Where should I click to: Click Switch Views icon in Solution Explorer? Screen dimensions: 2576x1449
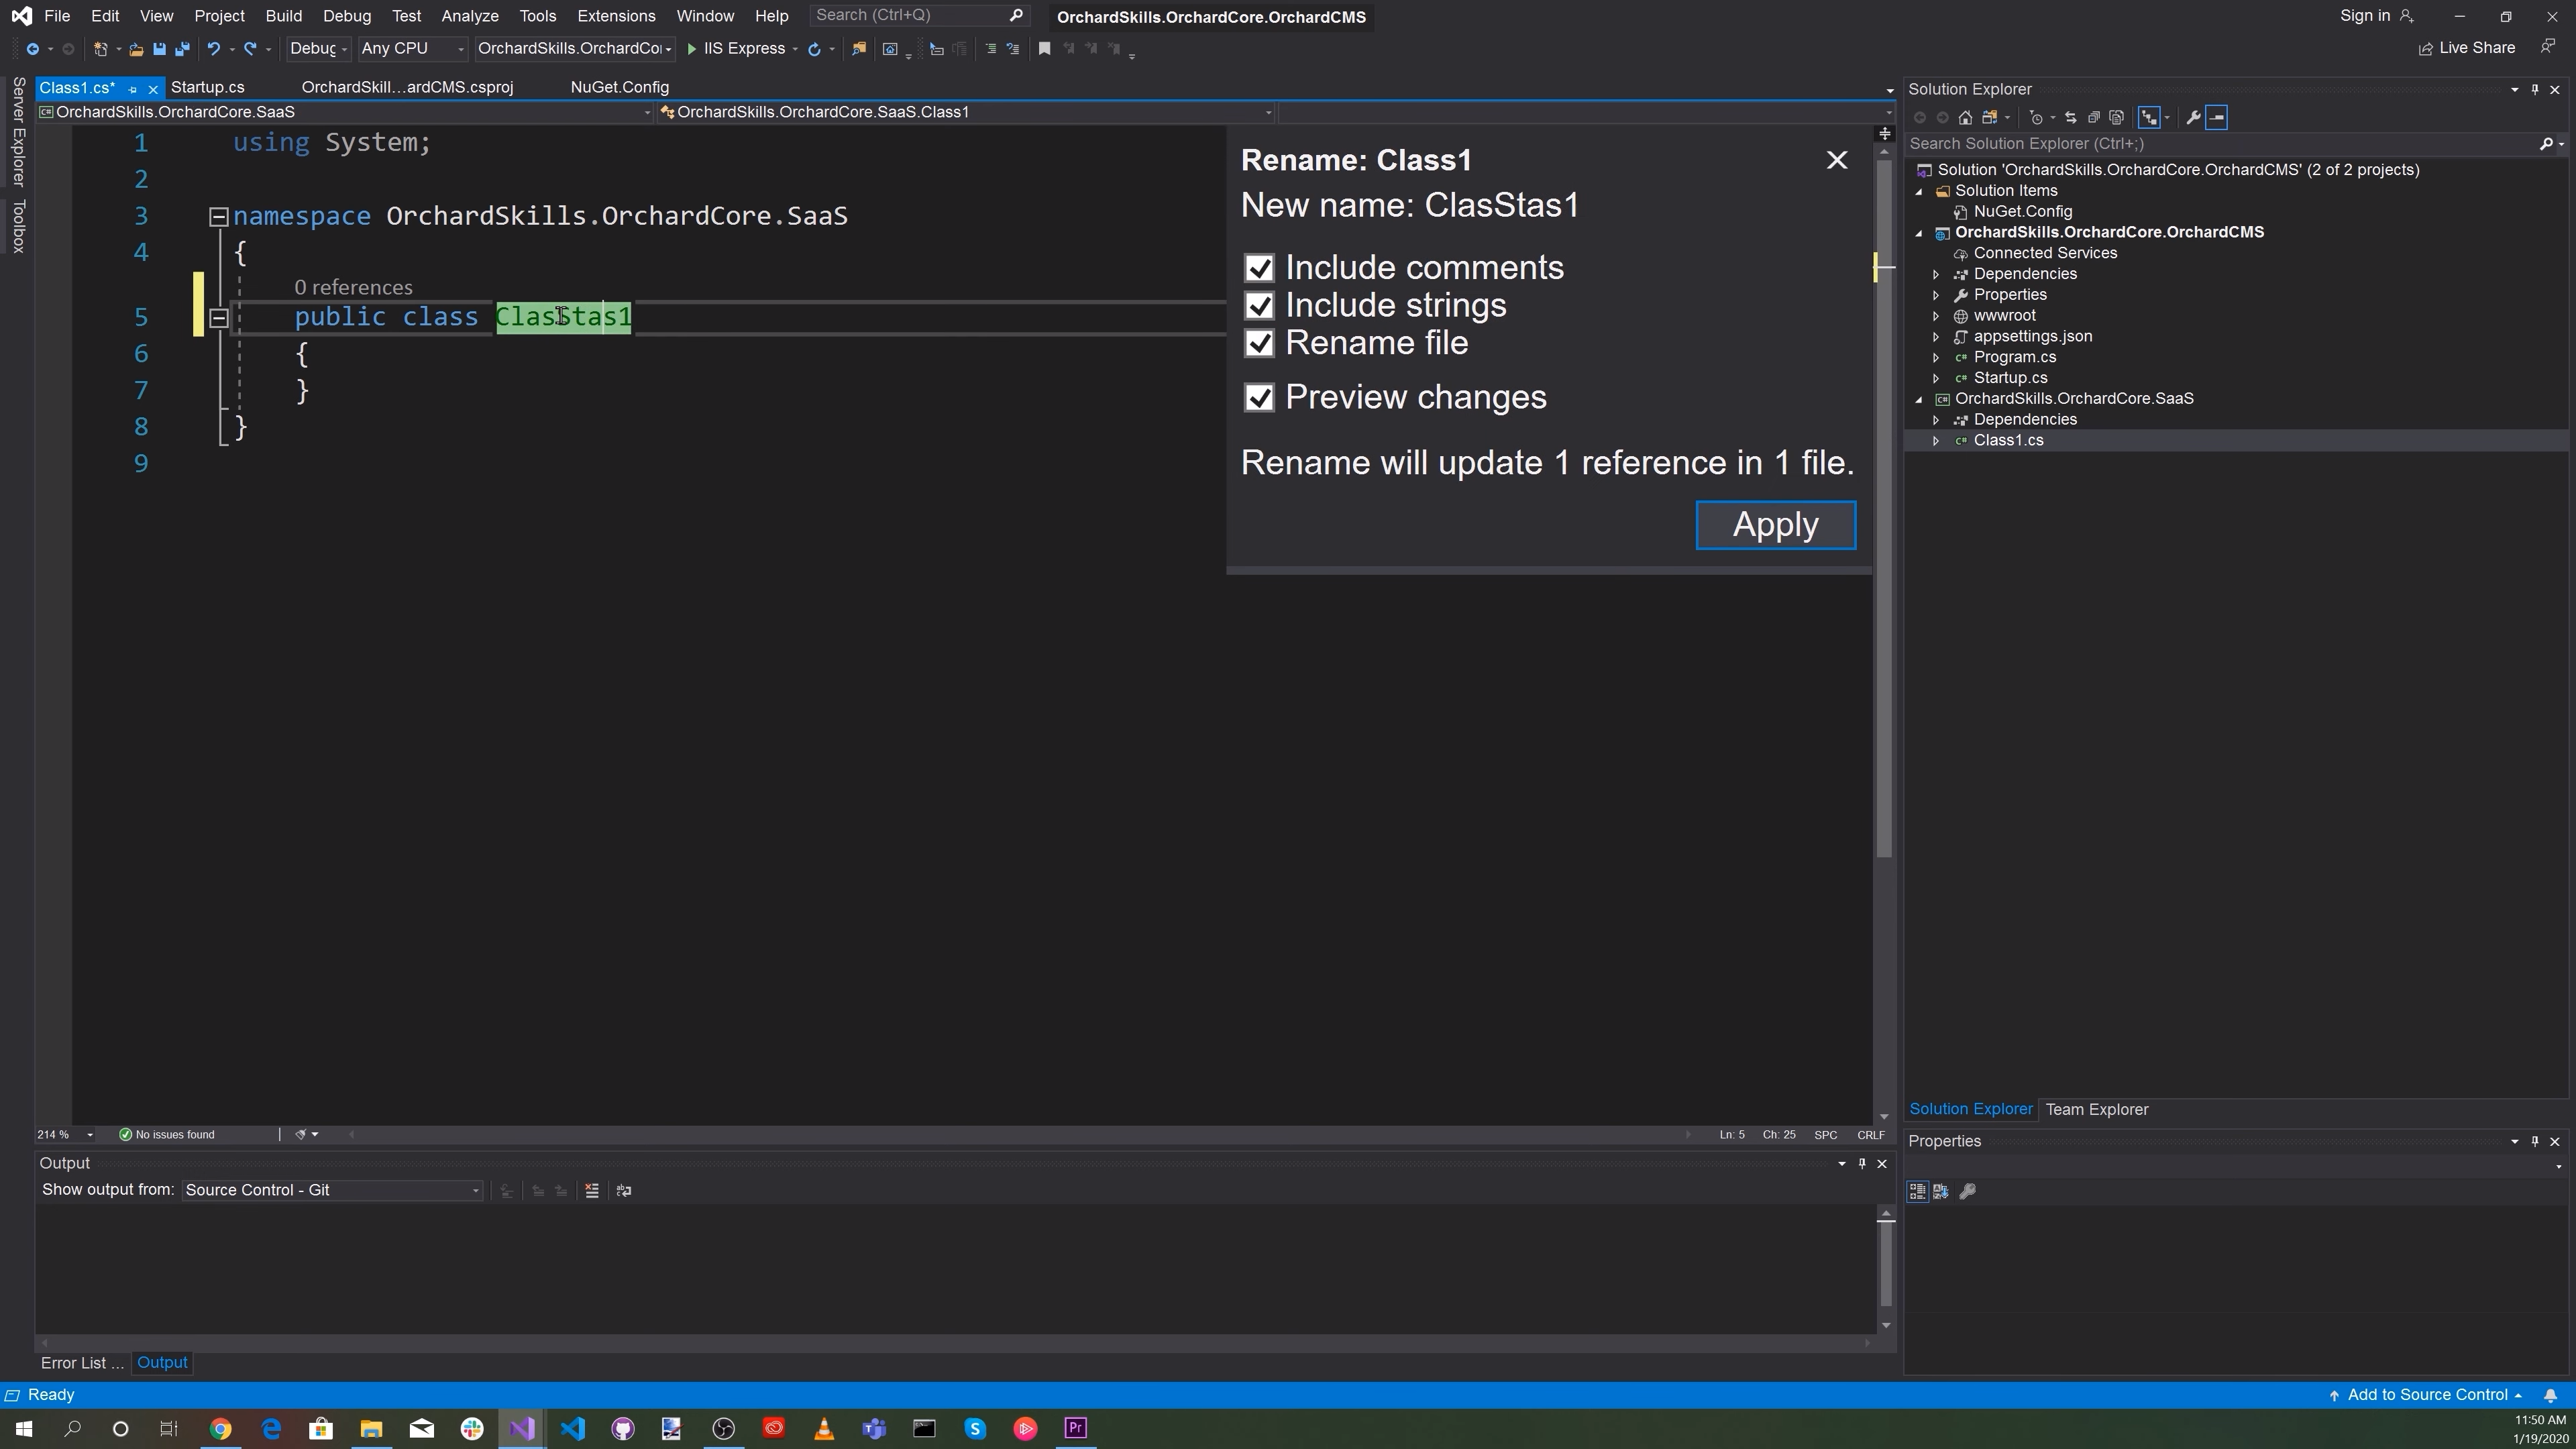1990,118
